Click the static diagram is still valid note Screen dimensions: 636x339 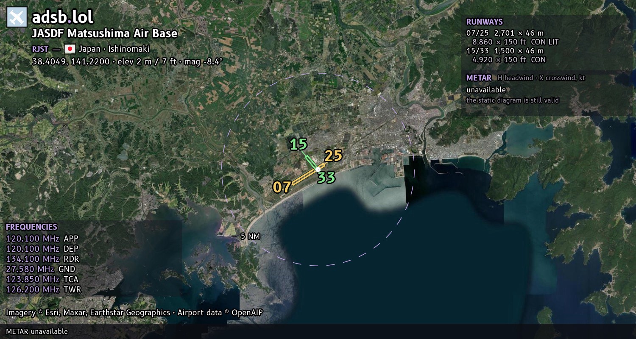513,100
